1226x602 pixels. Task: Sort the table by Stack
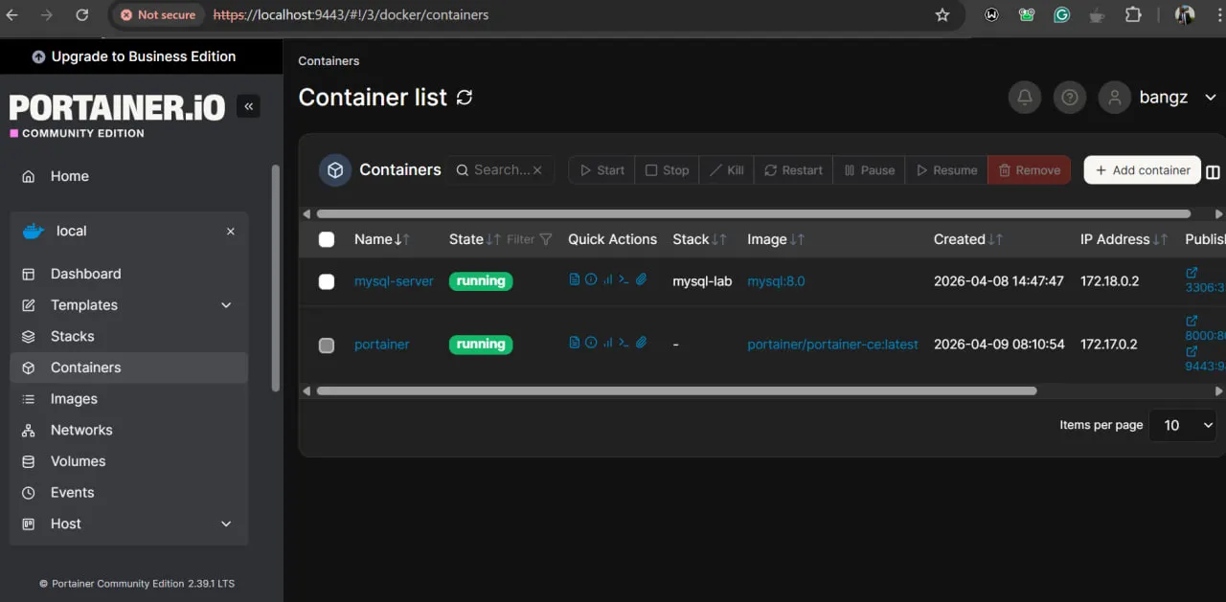tap(699, 239)
